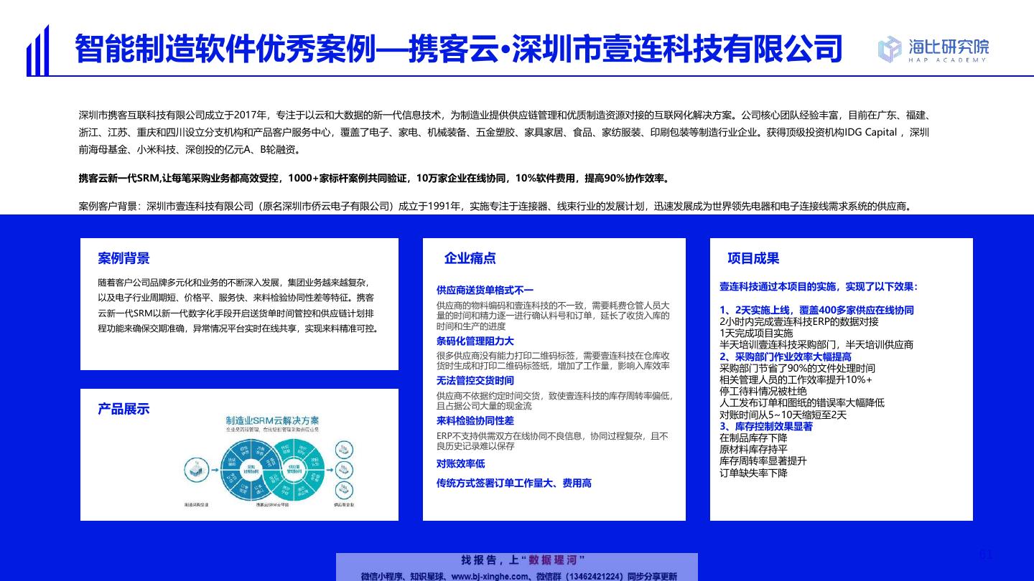Click the paragraph starting 随着客户公司品牌多元化

point(238,306)
